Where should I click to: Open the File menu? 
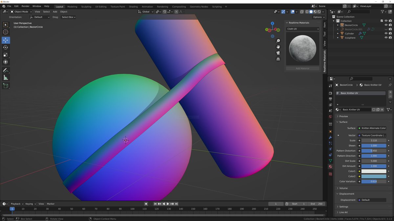point(9,6)
